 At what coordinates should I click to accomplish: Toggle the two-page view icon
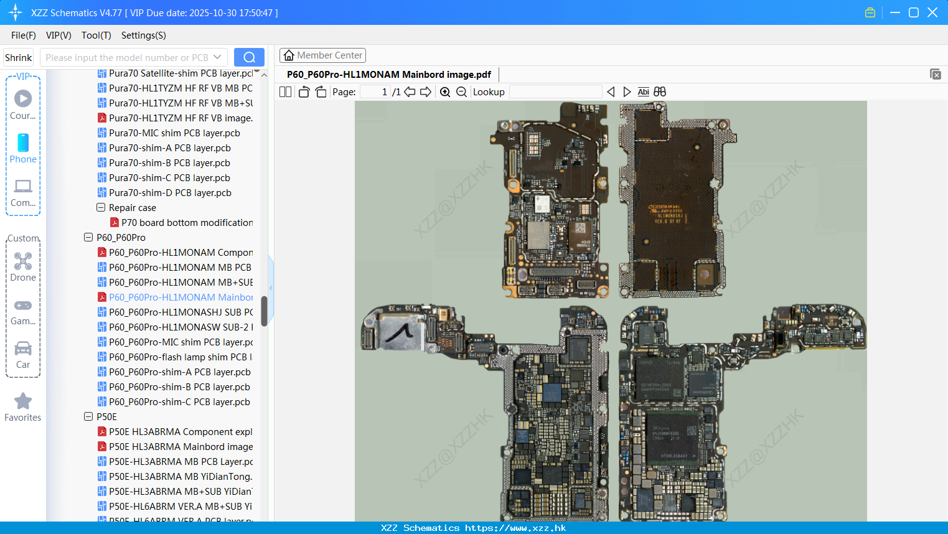286,91
